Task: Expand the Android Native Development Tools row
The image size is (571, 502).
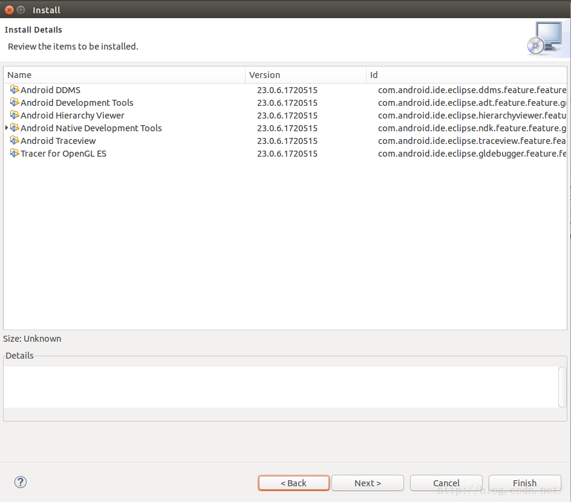Action: click(7, 128)
